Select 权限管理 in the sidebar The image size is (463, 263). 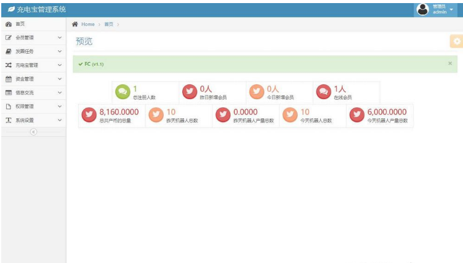pos(25,106)
